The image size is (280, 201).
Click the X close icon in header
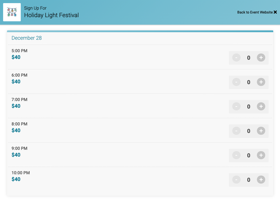coord(275,12)
